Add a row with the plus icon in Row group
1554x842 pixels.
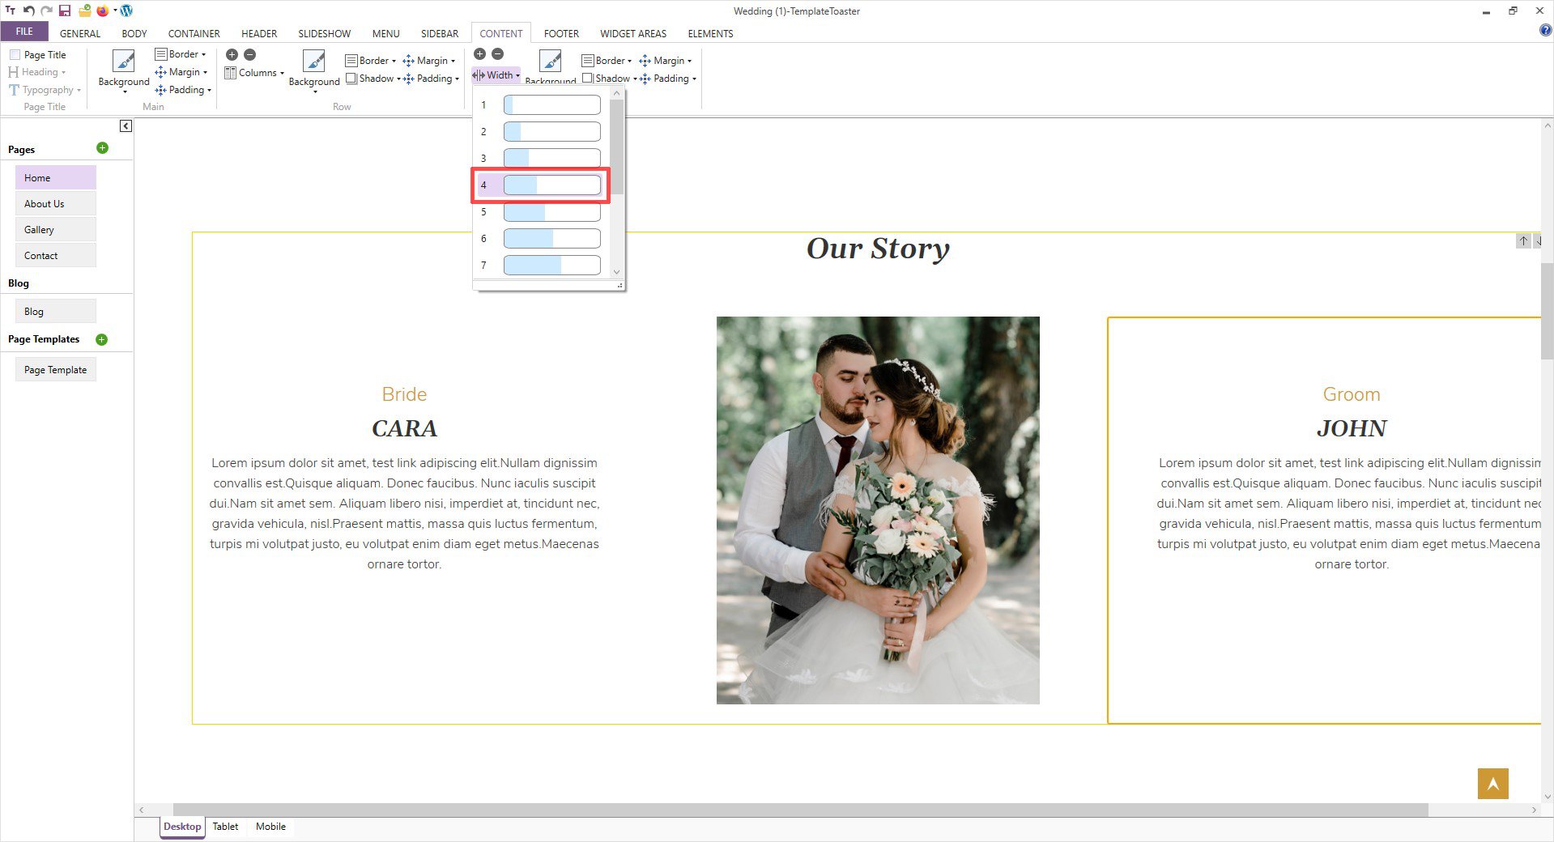coord(232,54)
